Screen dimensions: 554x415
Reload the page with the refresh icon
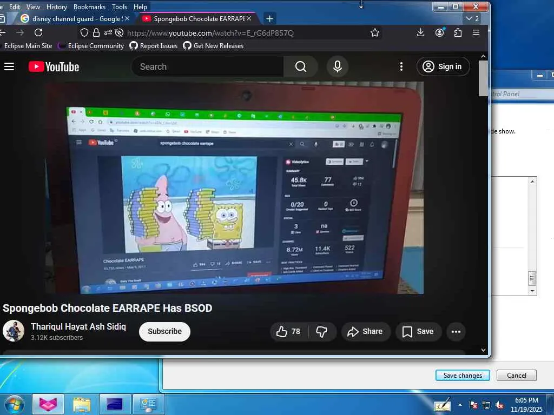click(38, 33)
